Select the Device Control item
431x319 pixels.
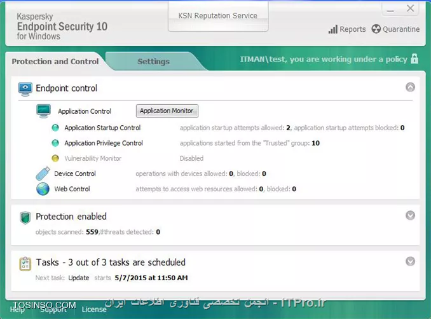click(75, 173)
